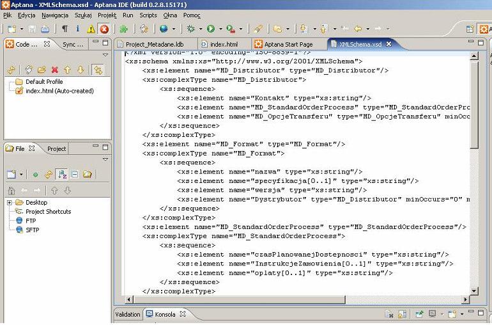
Task: Click the green puzzle piece icon
Action: click(123, 29)
